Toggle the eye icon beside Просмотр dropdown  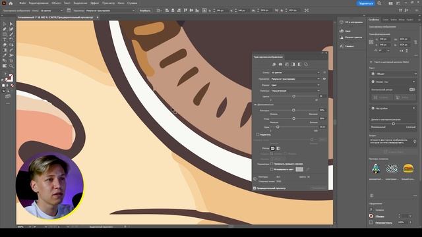click(324, 79)
